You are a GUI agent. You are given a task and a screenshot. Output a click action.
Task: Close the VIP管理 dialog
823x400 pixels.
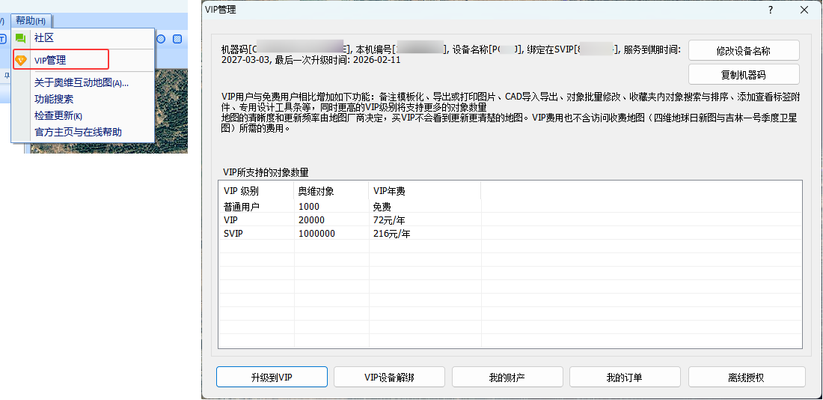pos(804,10)
